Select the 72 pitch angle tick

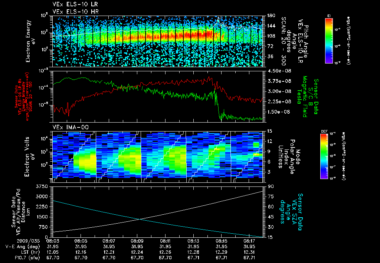[269, 46]
